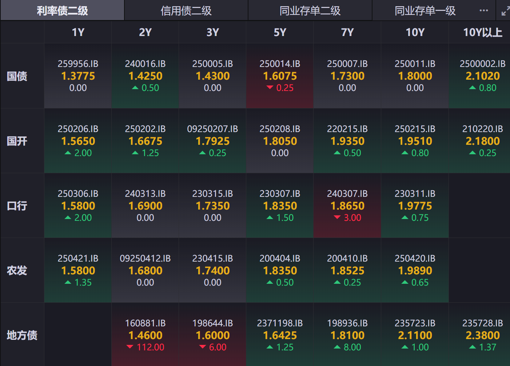The image size is (510, 366).
Task: Select the 利率债二级 tab
Action: click(62, 11)
